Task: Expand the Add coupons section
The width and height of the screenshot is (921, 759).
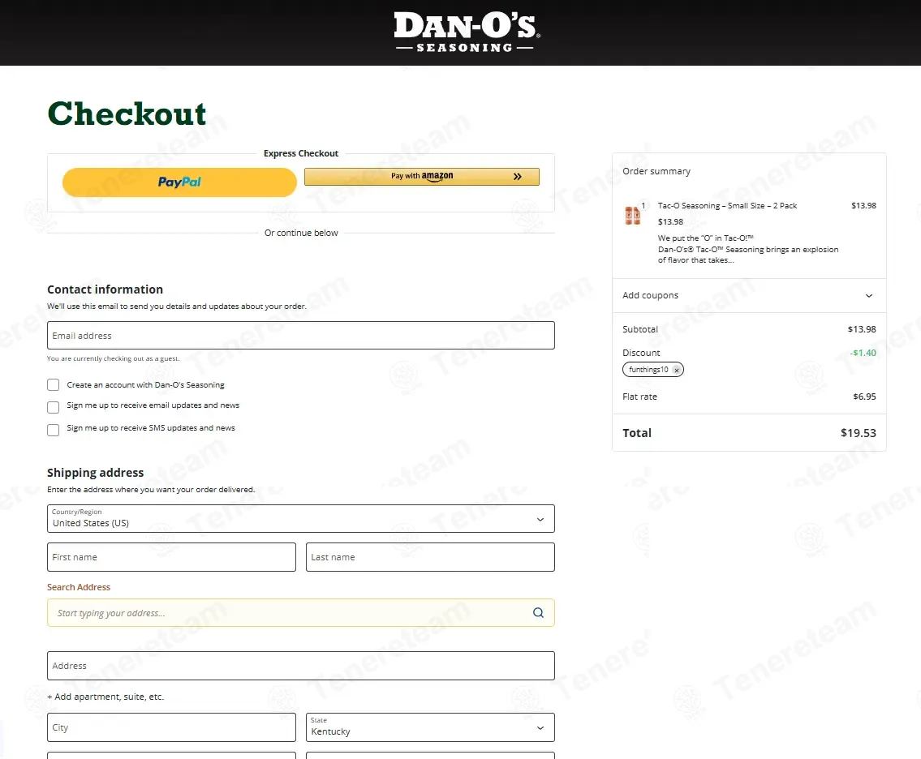Action: (749, 295)
